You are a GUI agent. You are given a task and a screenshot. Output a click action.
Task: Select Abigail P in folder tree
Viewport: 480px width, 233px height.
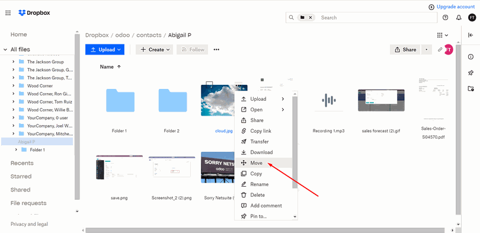click(37, 142)
